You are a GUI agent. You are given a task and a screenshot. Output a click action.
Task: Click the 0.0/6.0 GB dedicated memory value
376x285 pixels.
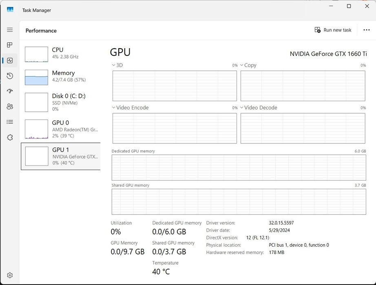[x=169, y=232]
